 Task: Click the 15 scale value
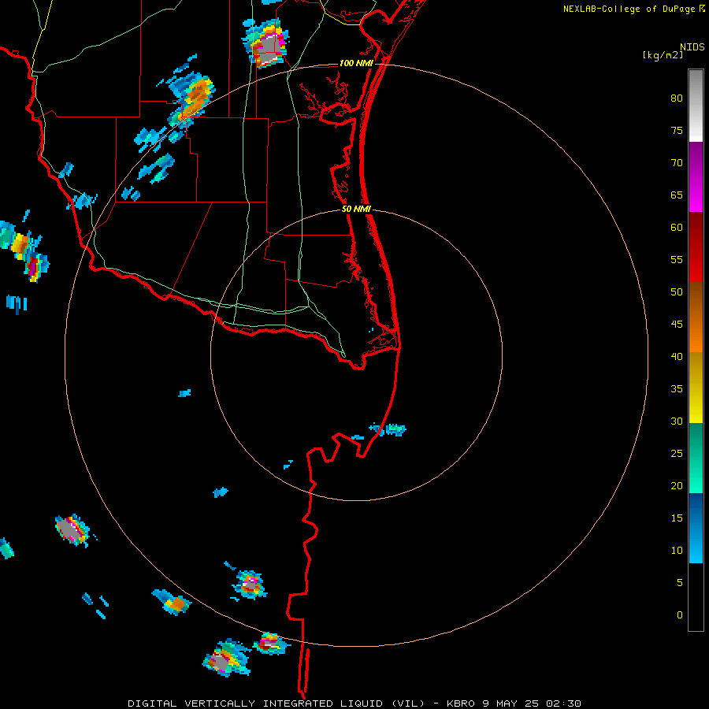tap(677, 518)
